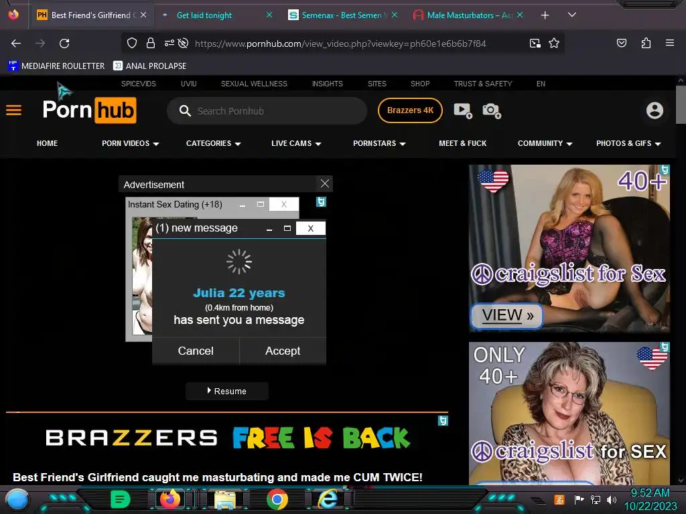Change language via EN selector
Image resolution: width=686 pixels, height=514 pixels.
541,84
